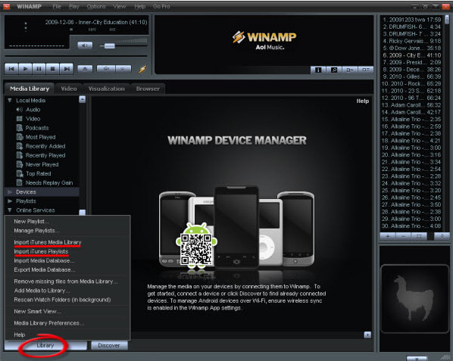
Task: Open the View menu
Action: (120, 6)
